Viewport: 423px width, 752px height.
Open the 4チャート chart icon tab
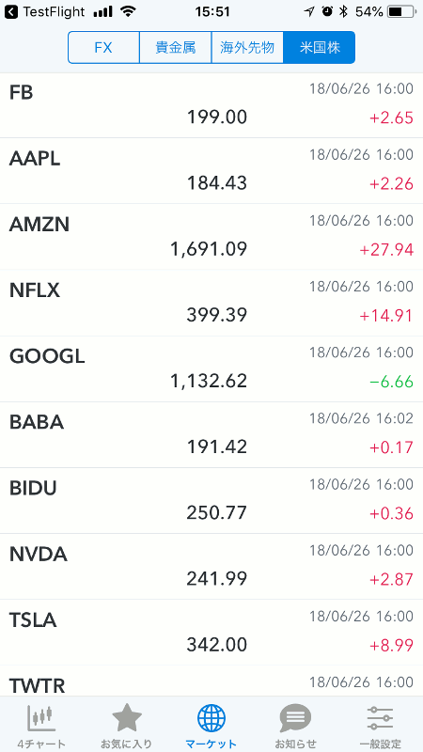(x=41, y=718)
